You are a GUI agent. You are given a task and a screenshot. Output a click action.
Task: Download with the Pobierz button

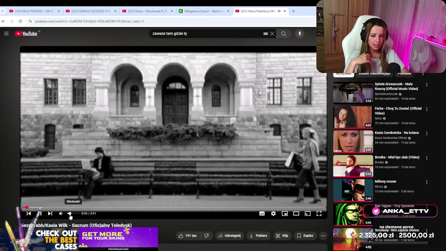(x=259, y=236)
